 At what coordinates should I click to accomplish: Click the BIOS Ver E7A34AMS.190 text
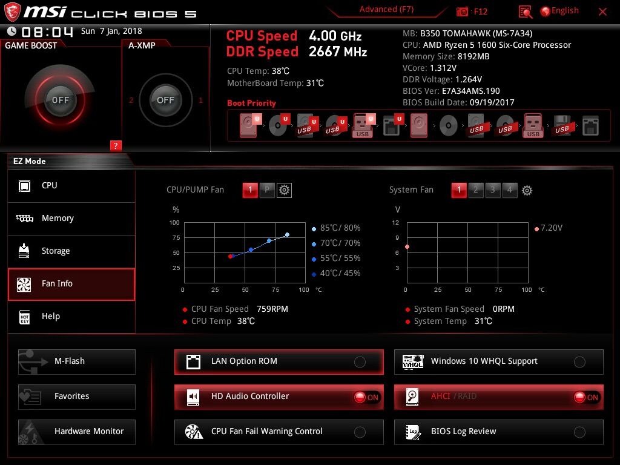coord(451,91)
